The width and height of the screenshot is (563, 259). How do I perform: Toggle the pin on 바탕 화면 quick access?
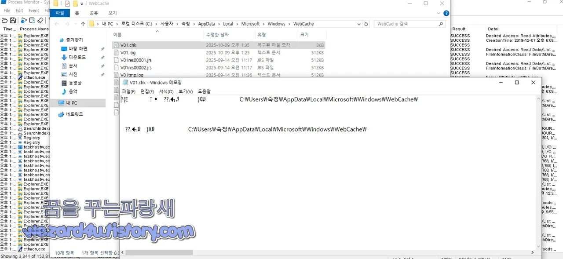tap(102, 48)
